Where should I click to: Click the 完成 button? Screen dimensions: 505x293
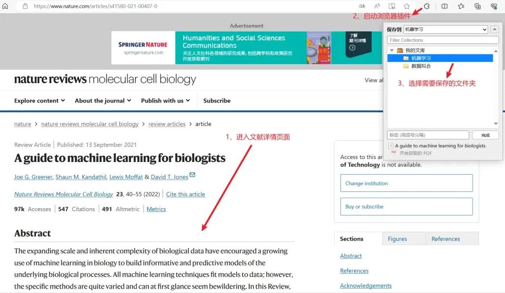tap(485, 135)
